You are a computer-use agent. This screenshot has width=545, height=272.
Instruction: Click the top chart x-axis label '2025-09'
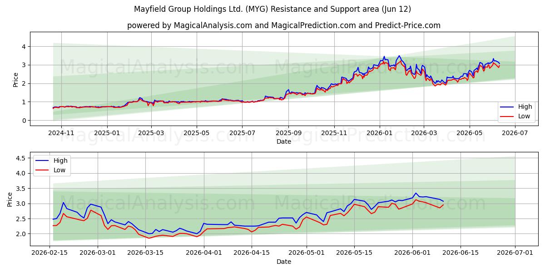point(288,133)
